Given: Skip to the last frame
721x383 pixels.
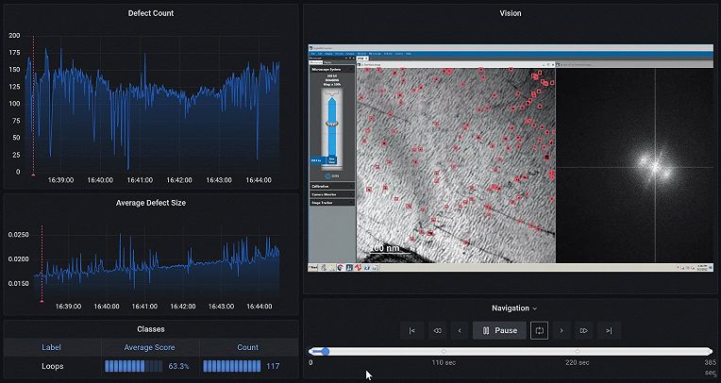Looking at the screenshot, I should tap(609, 330).
